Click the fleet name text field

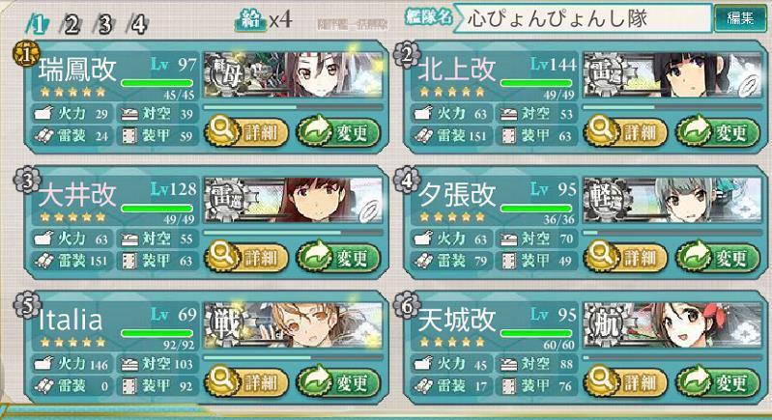[582, 18]
